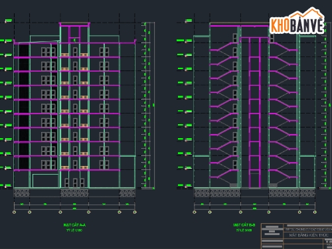Select the MẶT CẮT B-B title text
332x249 pixels.
point(244,225)
